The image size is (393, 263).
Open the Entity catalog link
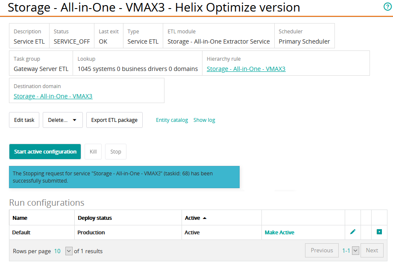pos(172,120)
